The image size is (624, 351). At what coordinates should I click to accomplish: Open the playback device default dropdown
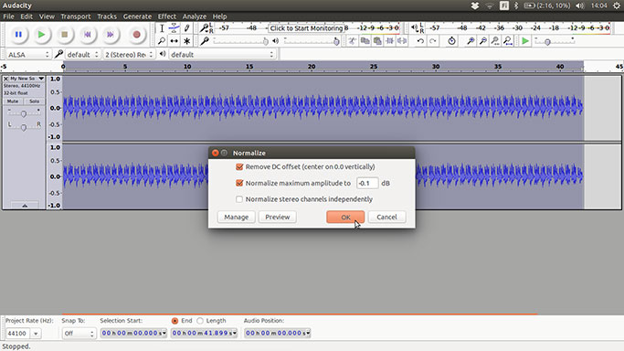click(222, 55)
